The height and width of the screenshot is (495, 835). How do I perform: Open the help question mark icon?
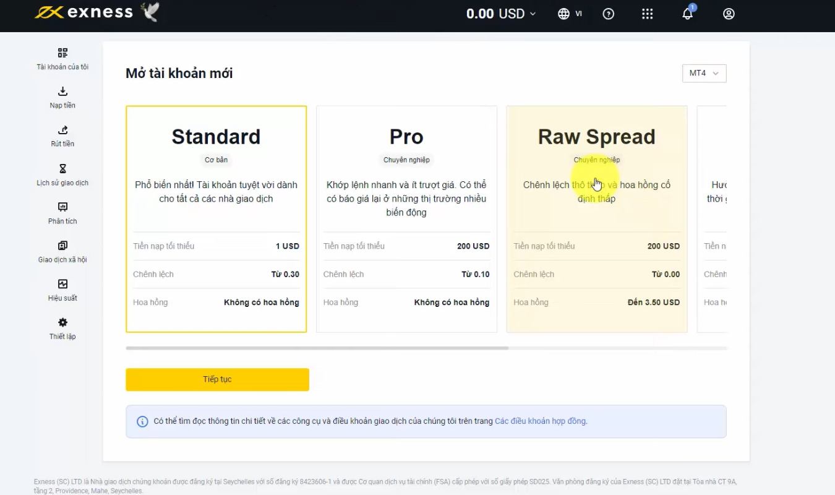609,14
